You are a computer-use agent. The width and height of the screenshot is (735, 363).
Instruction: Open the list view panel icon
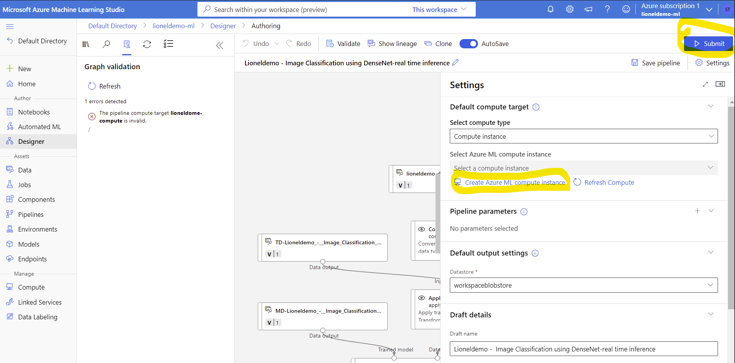coord(168,44)
